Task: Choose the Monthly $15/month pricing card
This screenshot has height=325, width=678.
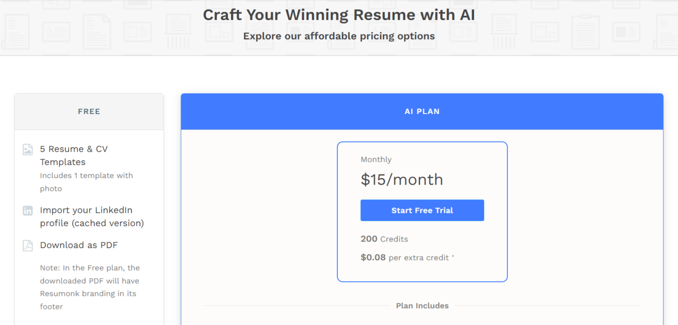Action: pyautogui.click(x=422, y=212)
